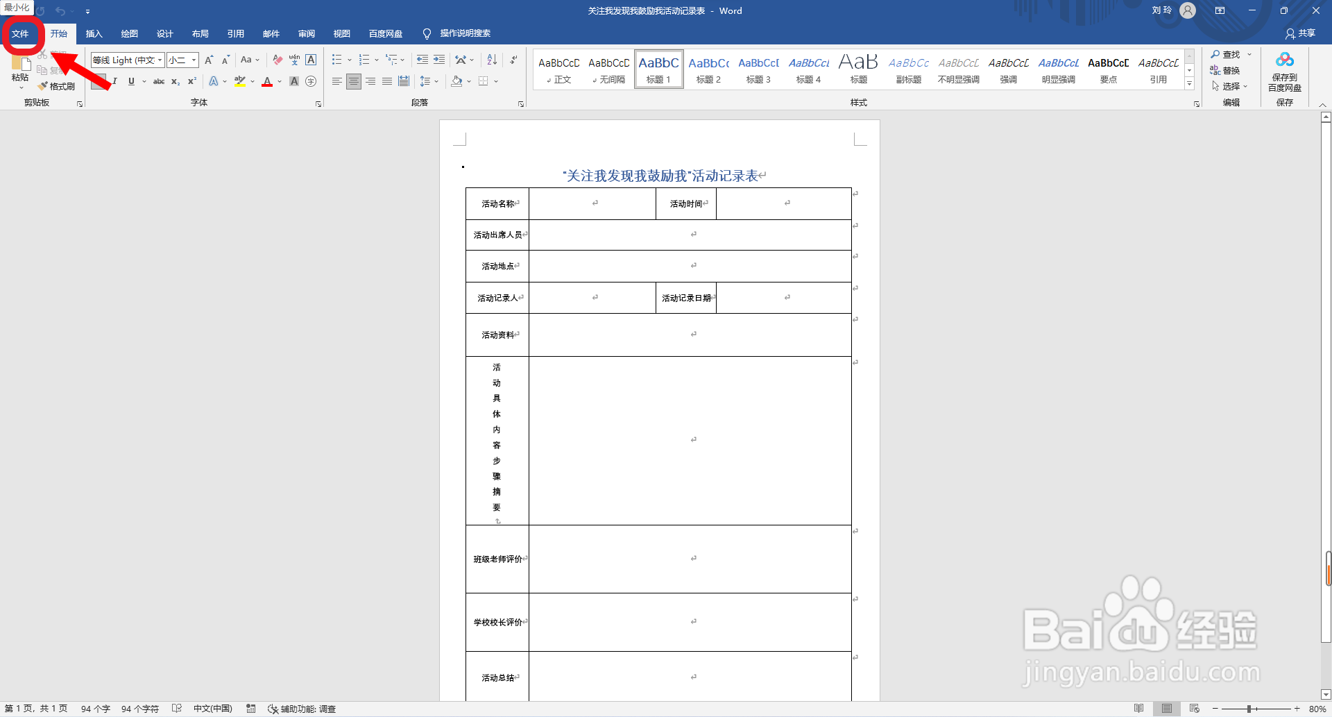Click the zoom slider handle
Image resolution: width=1332 pixels, height=717 pixels.
[x=1249, y=709]
